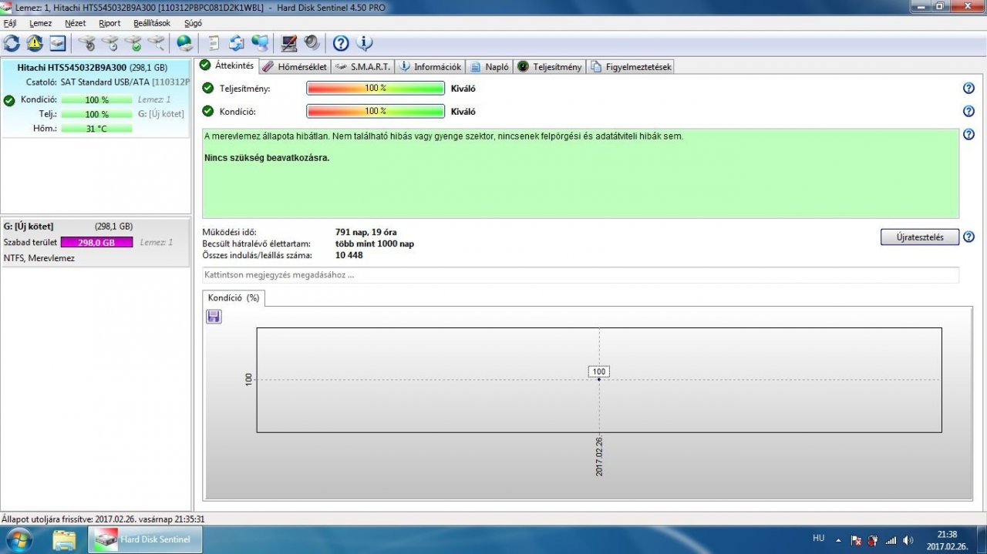Click the disk icon with green checkmark
This screenshot has width=987, height=554.
pos(133,43)
